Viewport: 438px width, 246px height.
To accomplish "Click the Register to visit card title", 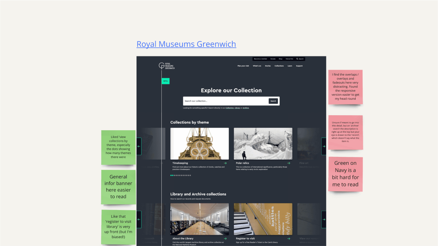I will [x=245, y=239].
